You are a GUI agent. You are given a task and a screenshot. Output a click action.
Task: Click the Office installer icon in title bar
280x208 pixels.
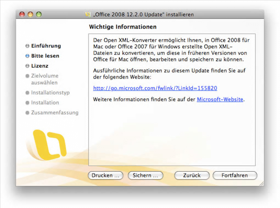[x=88, y=15]
